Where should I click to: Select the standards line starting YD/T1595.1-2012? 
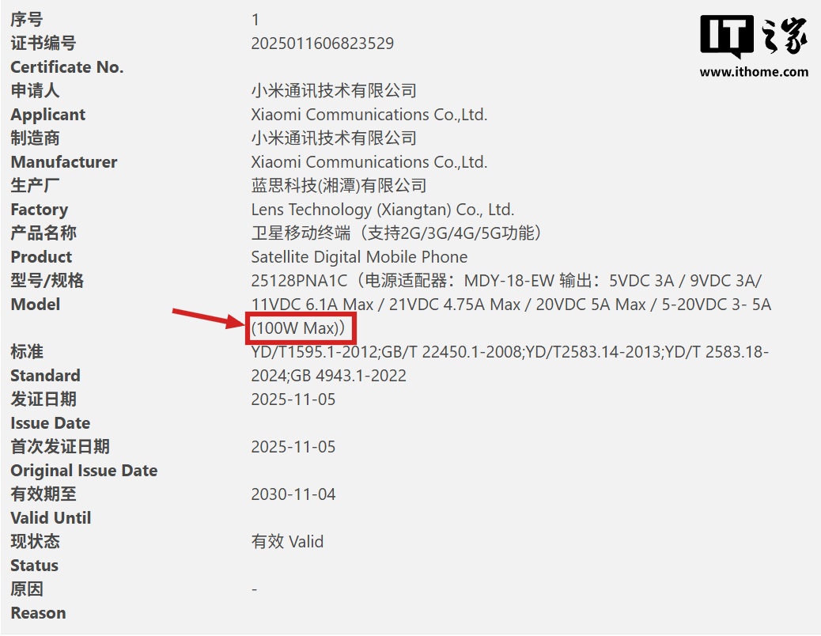tap(509, 352)
